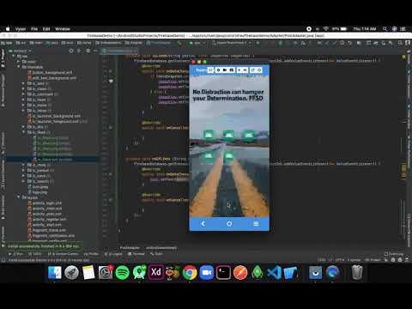Hide the Project panel with minimize icon
The height and width of the screenshot is (309, 412).
click(x=95, y=51)
